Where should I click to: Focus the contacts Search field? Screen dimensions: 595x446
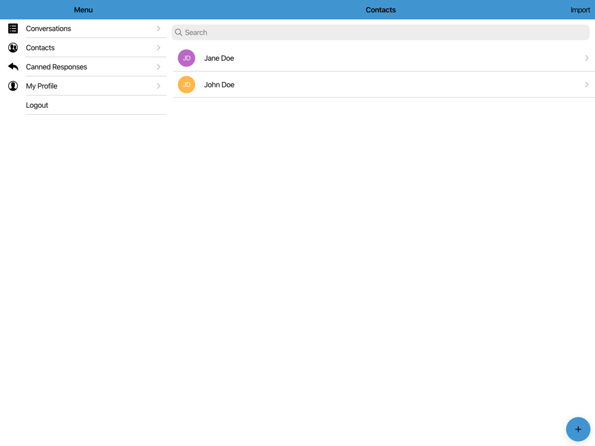[380, 32]
